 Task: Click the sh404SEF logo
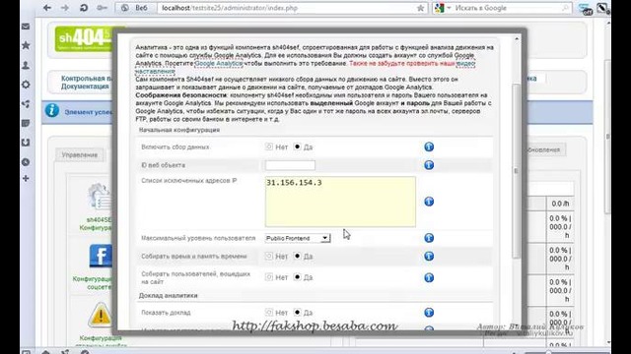coord(84,38)
